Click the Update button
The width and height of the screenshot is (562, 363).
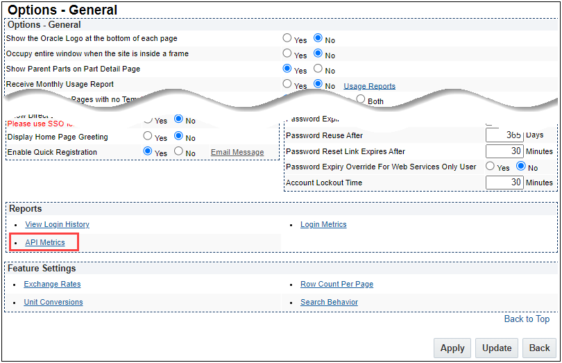[x=497, y=348]
